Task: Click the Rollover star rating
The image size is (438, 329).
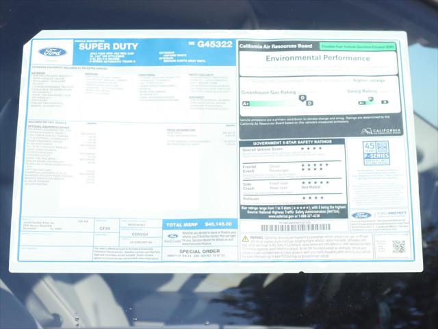Action: pos(313,198)
